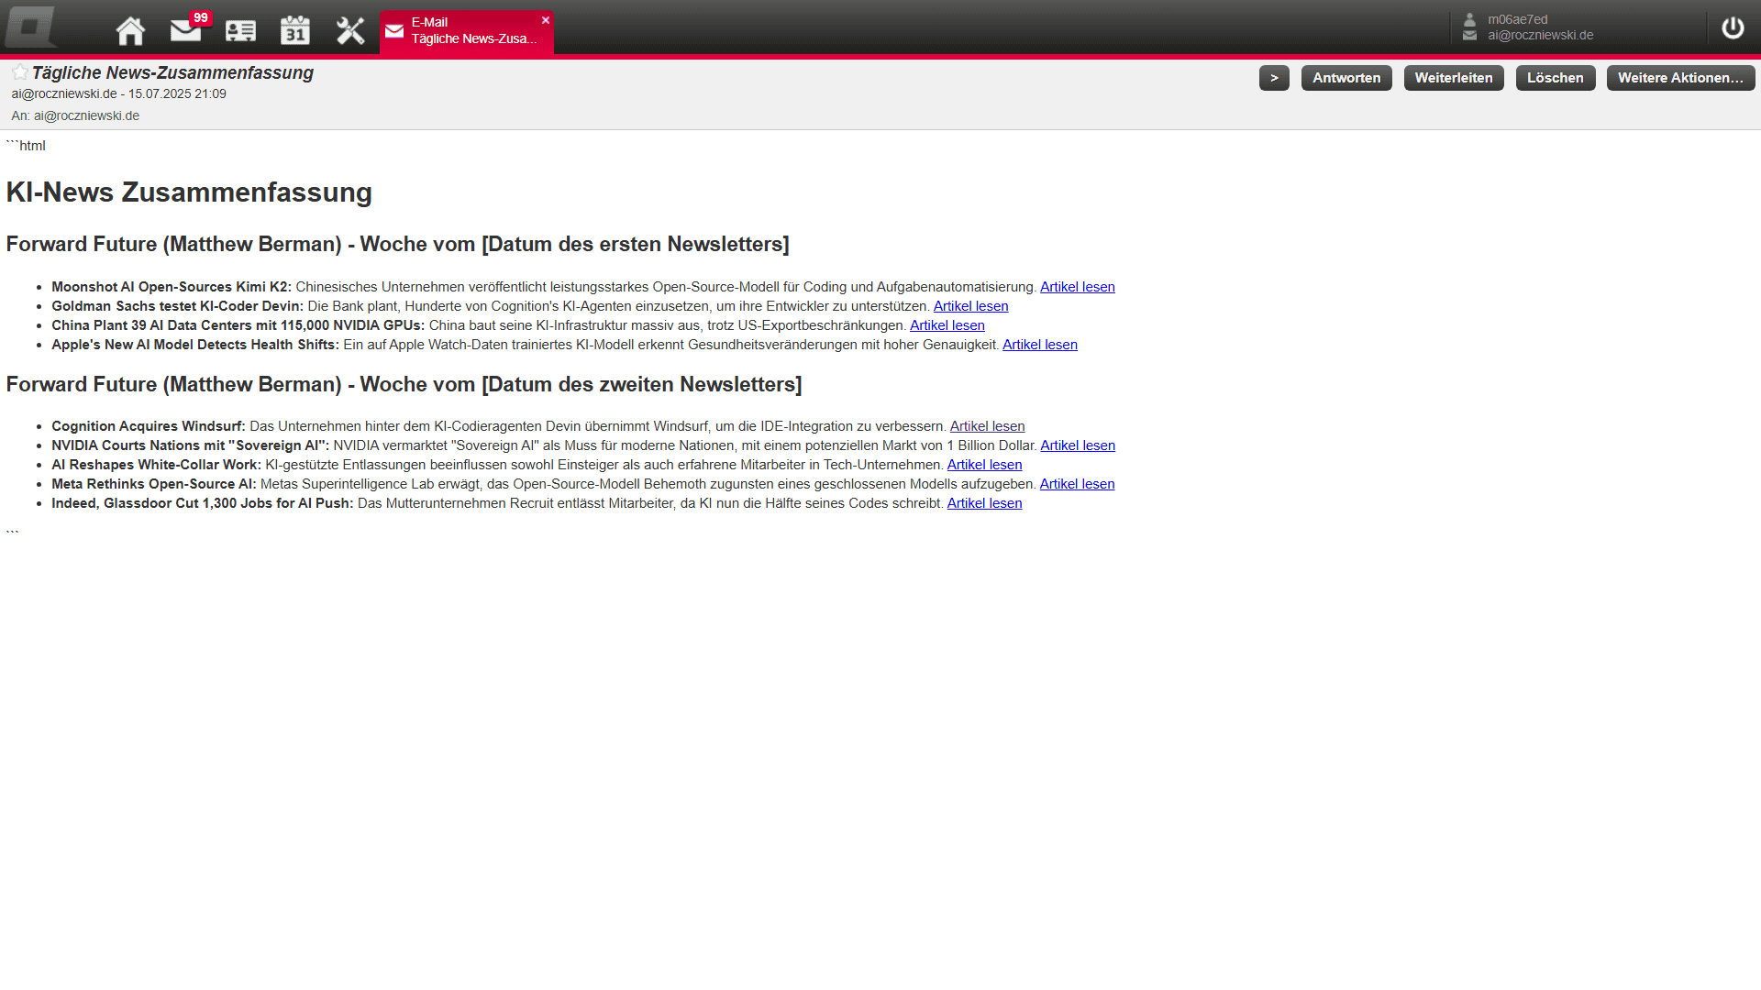
Task: Click the application logo top left
Action: click(30, 26)
